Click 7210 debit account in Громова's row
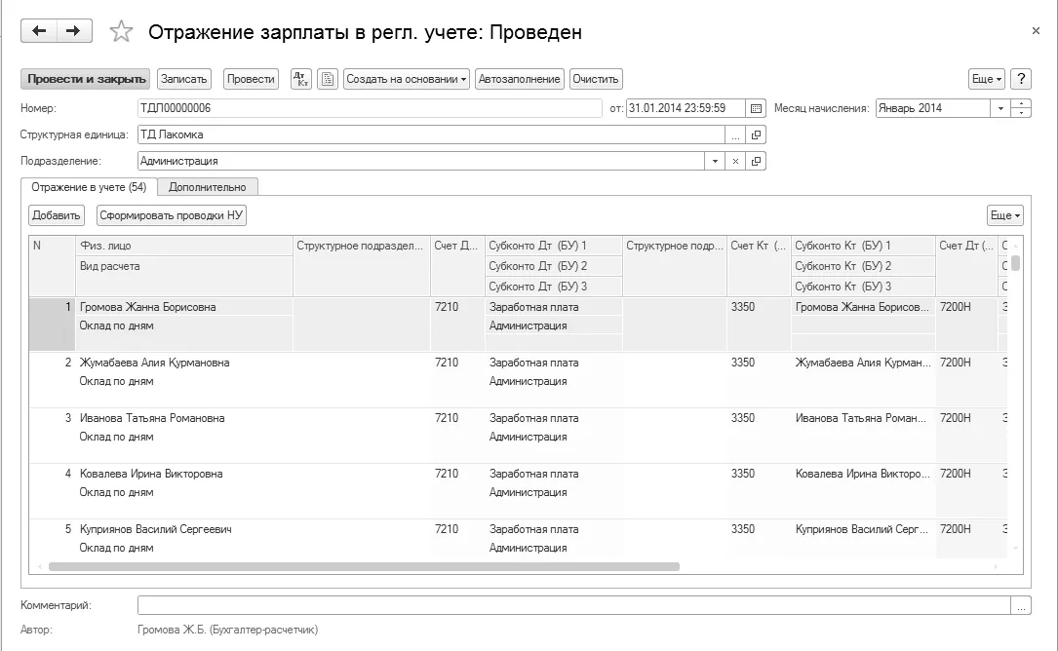Screen dimensions: 1058x651 coord(447,307)
